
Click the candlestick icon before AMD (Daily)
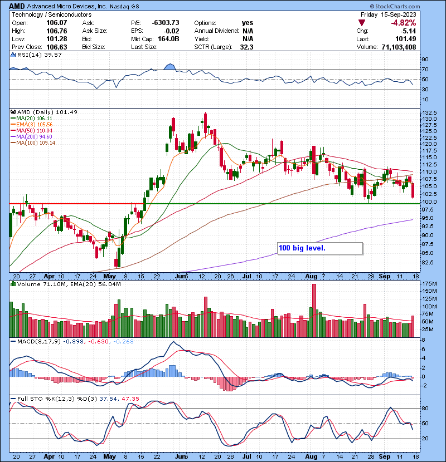[x=13, y=112]
